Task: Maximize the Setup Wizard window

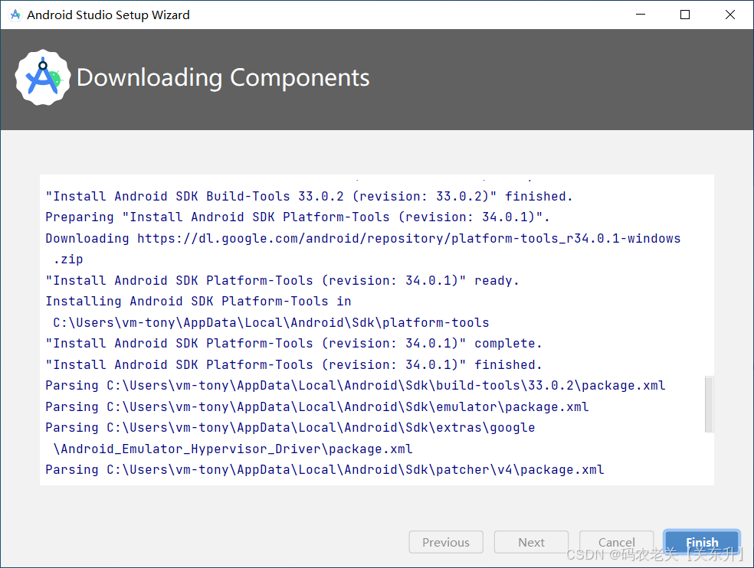Action: 685,15
